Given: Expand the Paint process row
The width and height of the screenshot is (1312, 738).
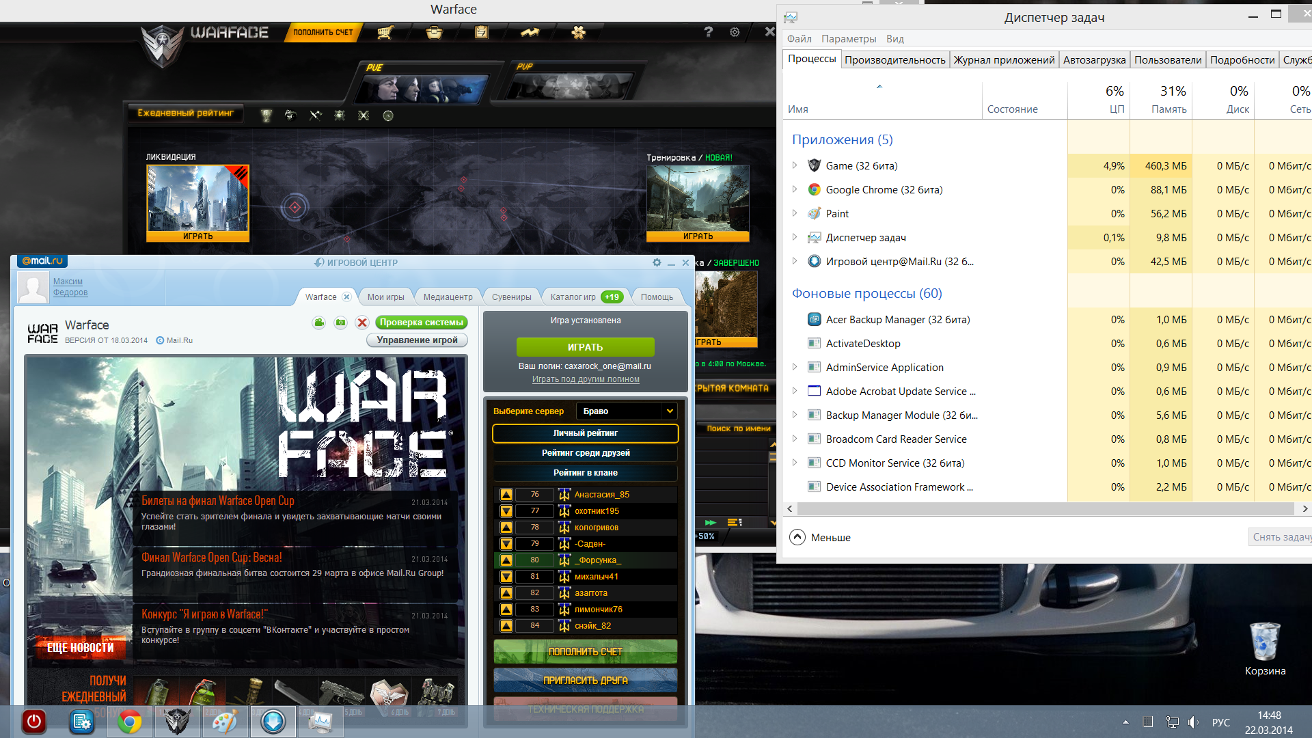Looking at the screenshot, I should (794, 213).
